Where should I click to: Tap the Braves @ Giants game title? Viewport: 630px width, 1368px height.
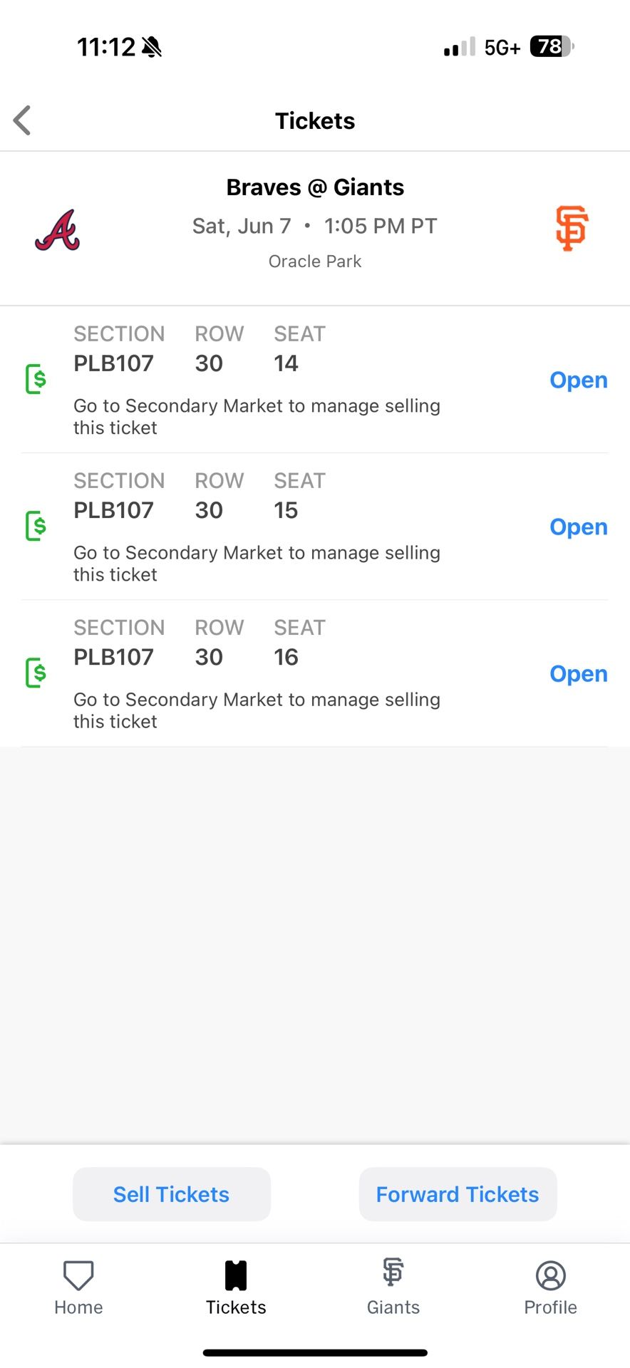click(x=315, y=187)
